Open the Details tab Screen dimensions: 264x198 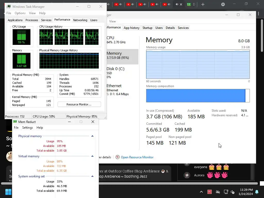pos(170,28)
